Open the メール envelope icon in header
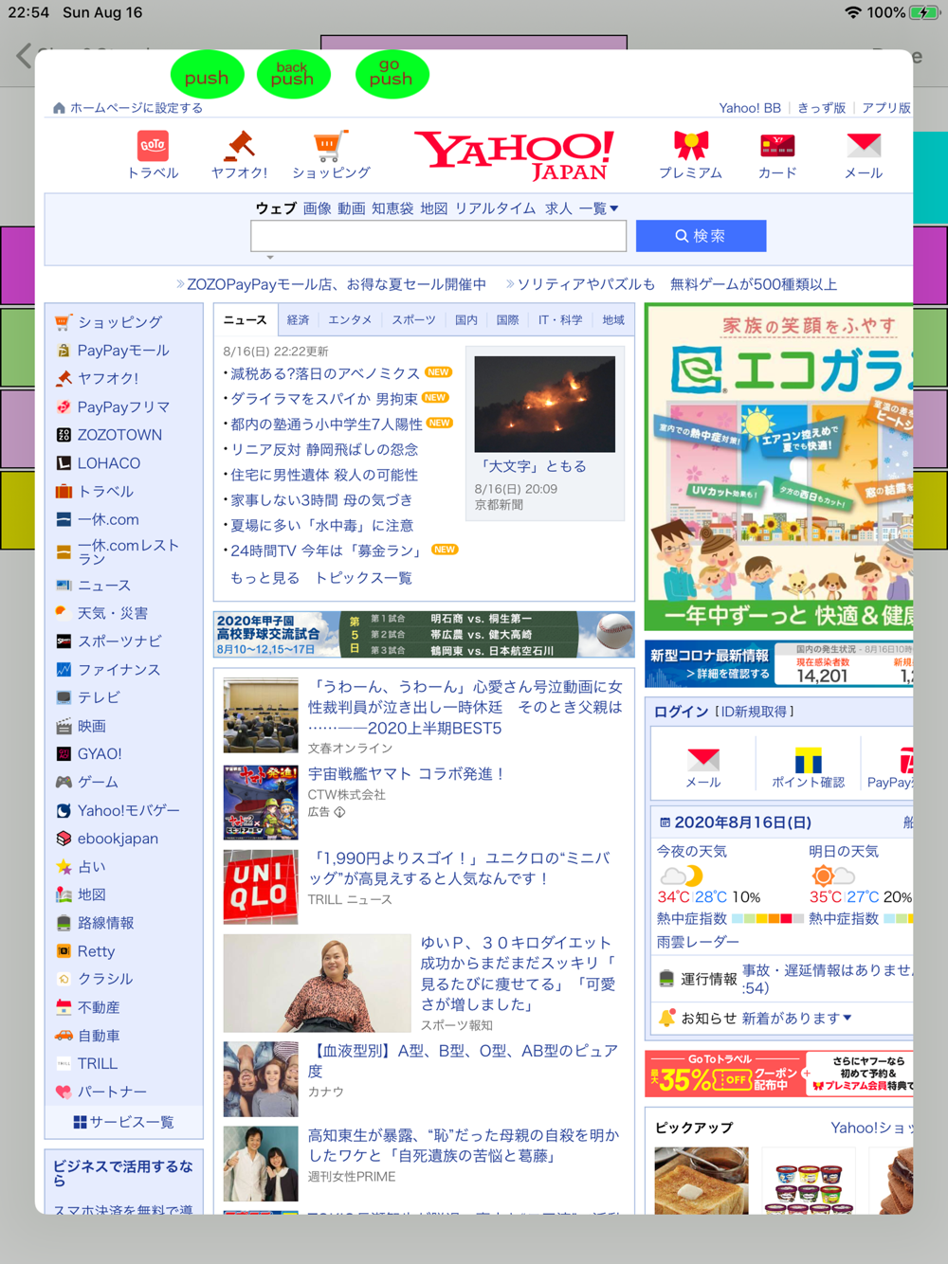 (864, 155)
